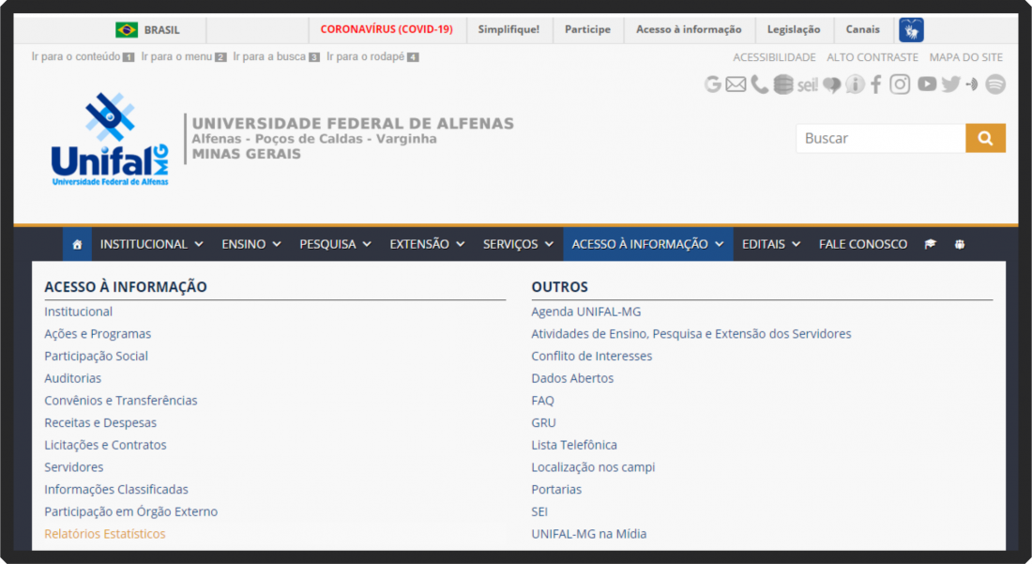
Task: Open Participação Social link
Action: tap(96, 356)
